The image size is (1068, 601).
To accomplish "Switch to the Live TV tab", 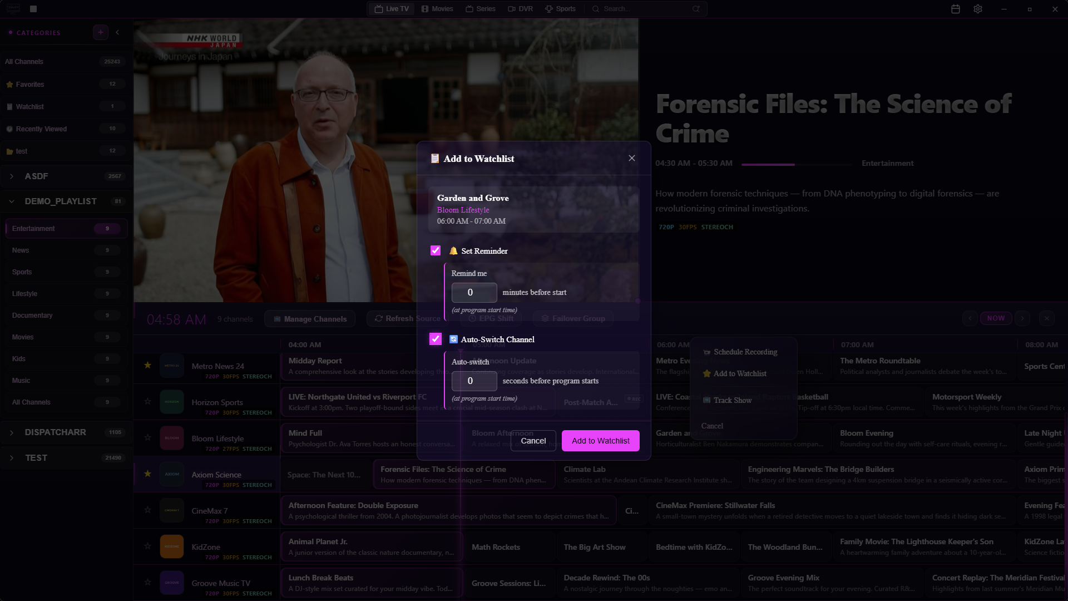I will [392, 9].
